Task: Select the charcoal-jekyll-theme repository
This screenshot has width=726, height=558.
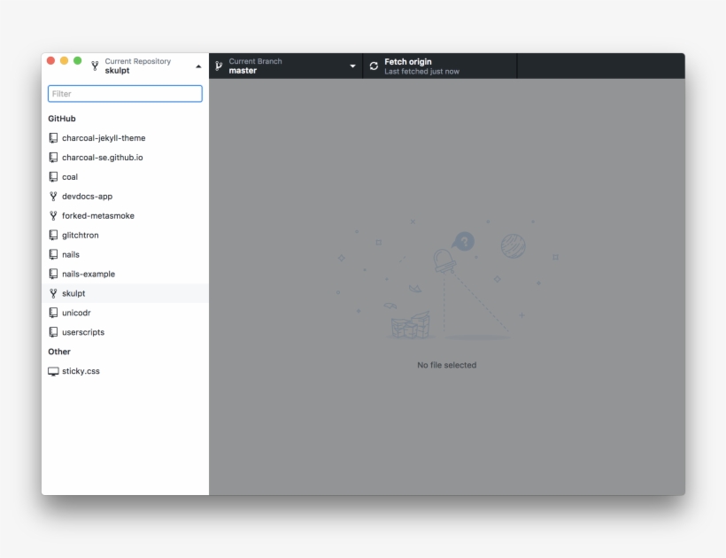Action: coord(125,138)
